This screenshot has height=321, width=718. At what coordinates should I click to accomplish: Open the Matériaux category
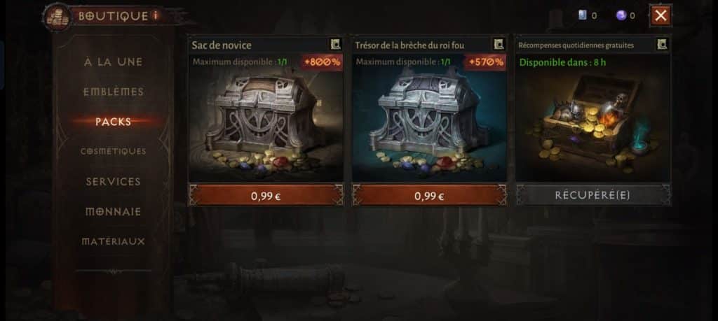pyautogui.click(x=113, y=241)
